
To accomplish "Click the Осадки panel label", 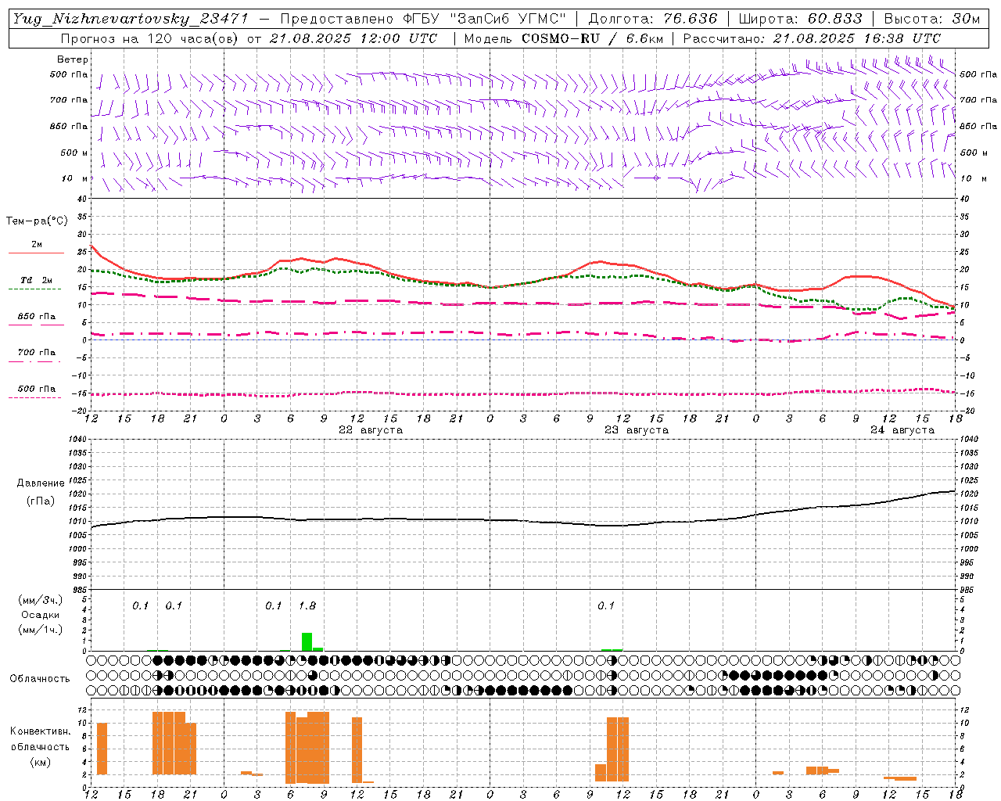I will point(41,615).
